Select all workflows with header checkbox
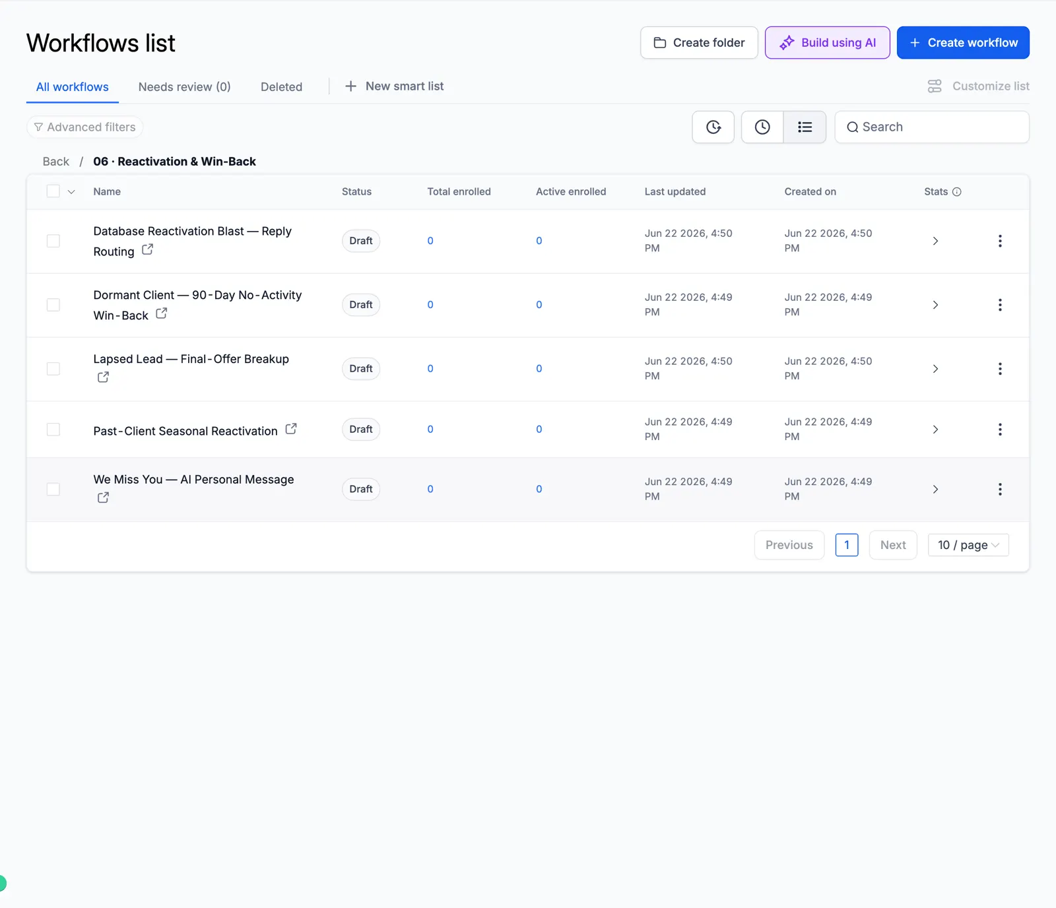The image size is (1056, 908). coord(53,191)
